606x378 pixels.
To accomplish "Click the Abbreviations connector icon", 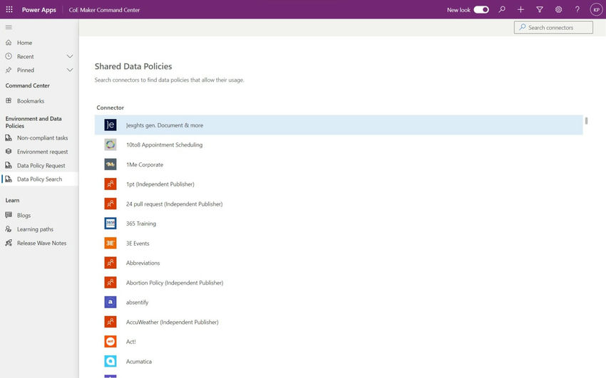I will pos(110,263).
